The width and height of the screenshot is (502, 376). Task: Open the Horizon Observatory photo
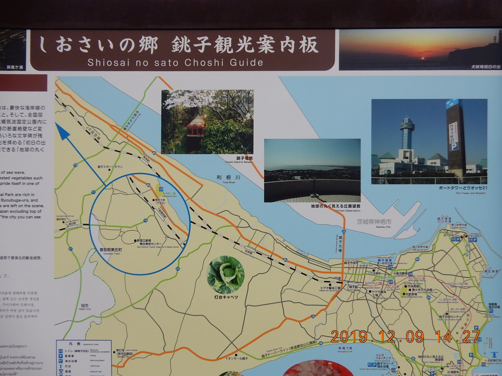(x=312, y=170)
